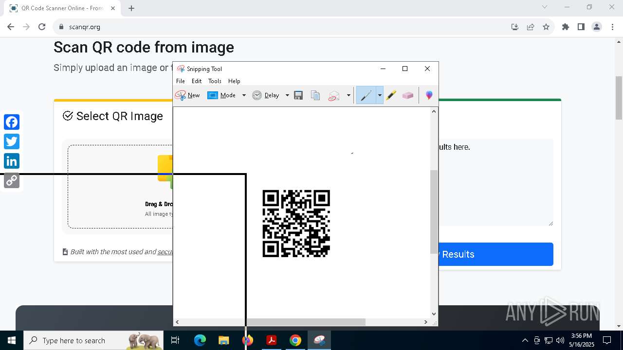Expand the Send snip dropdown arrow
The width and height of the screenshot is (623, 350).
pyautogui.click(x=348, y=95)
